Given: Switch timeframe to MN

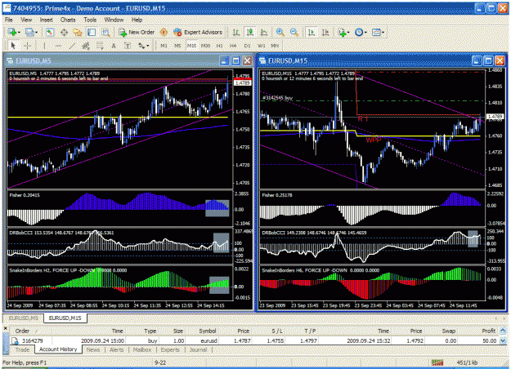Looking at the screenshot, I should (x=275, y=46).
